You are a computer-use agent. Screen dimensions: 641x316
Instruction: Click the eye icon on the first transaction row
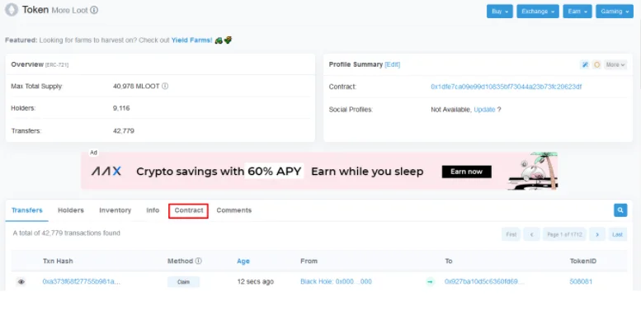[x=21, y=281]
